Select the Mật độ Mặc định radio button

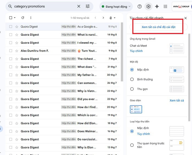pyautogui.click(x=132, y=70)
